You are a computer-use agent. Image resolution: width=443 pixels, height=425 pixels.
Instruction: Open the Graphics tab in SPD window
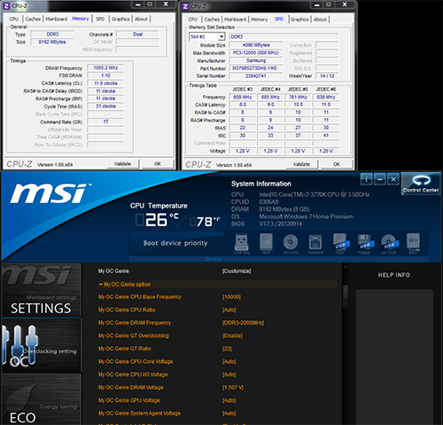click(299, 20)
